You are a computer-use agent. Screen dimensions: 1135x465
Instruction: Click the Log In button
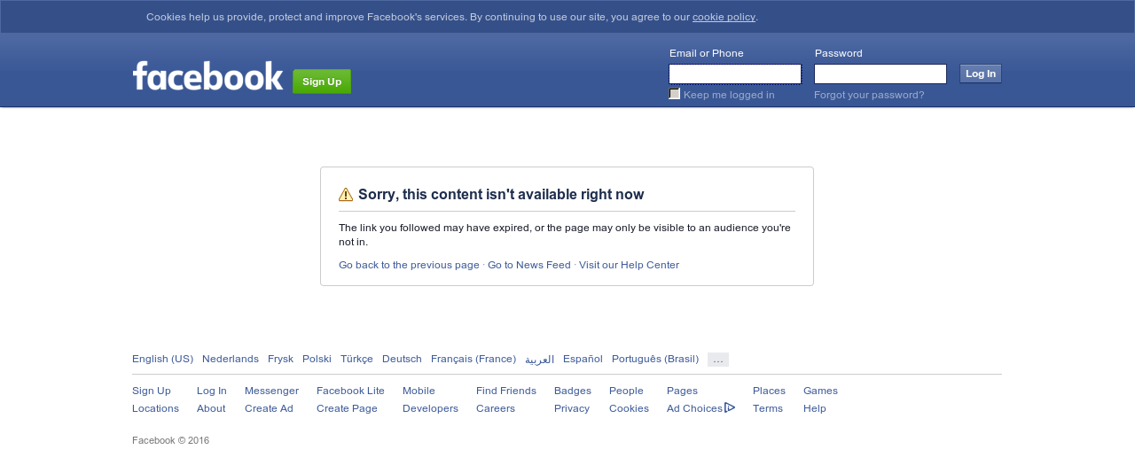point(981,74)
